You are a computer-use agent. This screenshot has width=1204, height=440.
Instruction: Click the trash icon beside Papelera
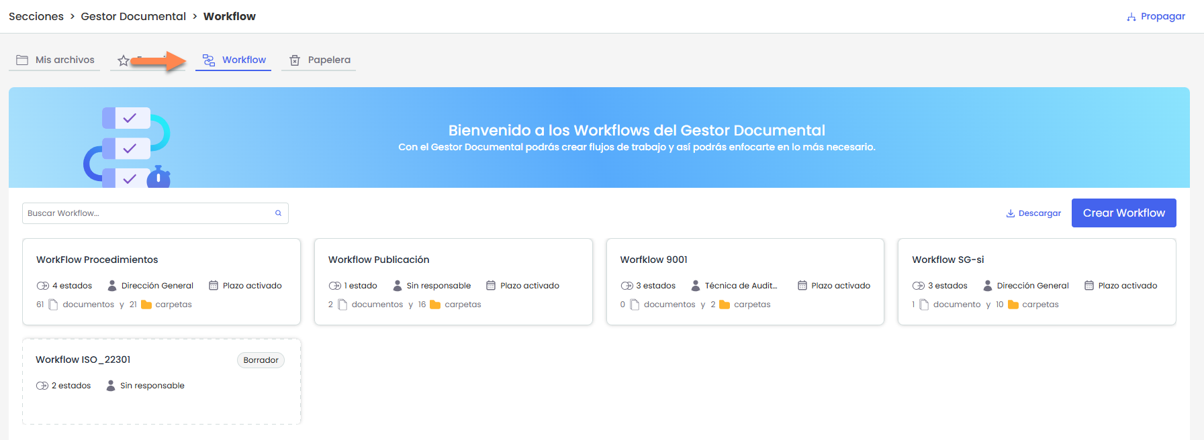[x=295, y=60]
